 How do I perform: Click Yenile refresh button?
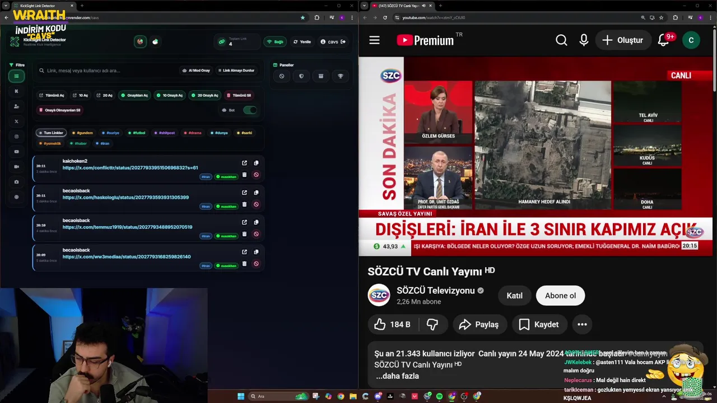coord(302,41)
